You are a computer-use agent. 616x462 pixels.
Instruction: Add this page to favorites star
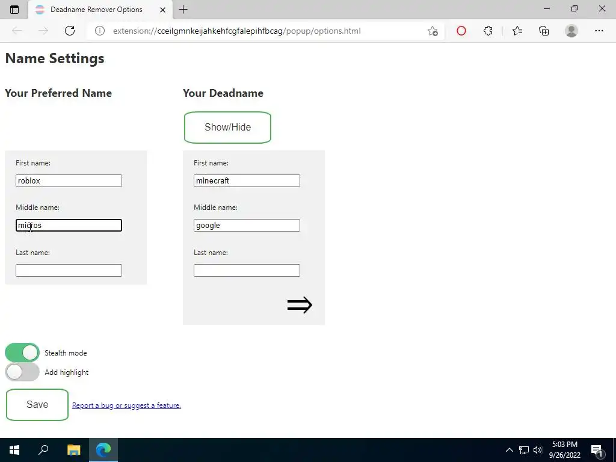coord(433,31)
